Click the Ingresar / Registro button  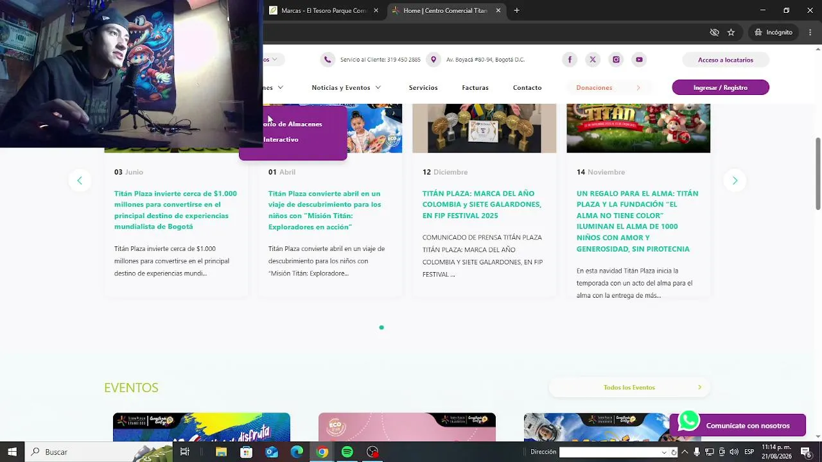(x=721, y=87)
